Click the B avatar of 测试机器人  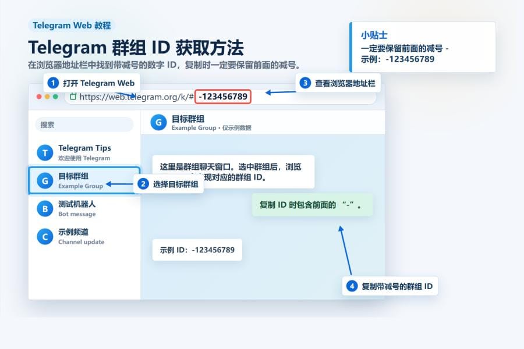(x=45, y=209)
